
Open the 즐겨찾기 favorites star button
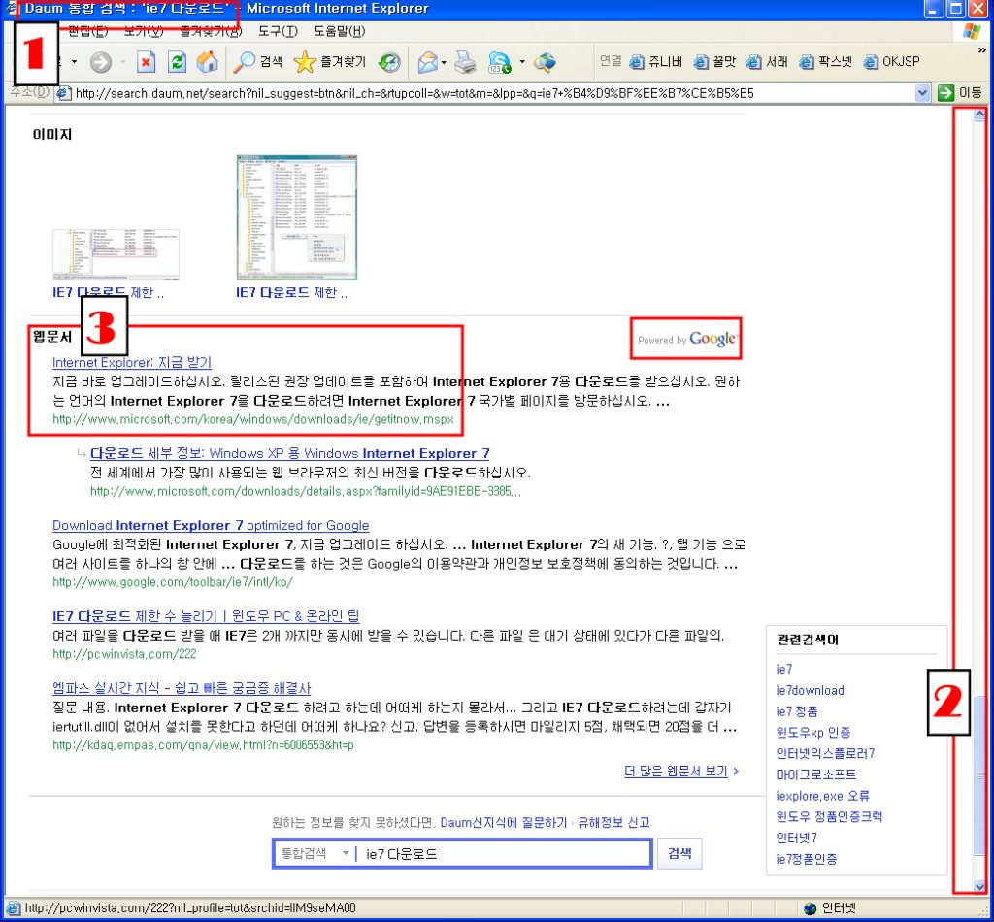pos(330,61)
